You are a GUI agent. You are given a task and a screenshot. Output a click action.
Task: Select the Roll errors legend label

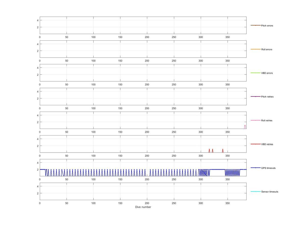tap(267, 49)
